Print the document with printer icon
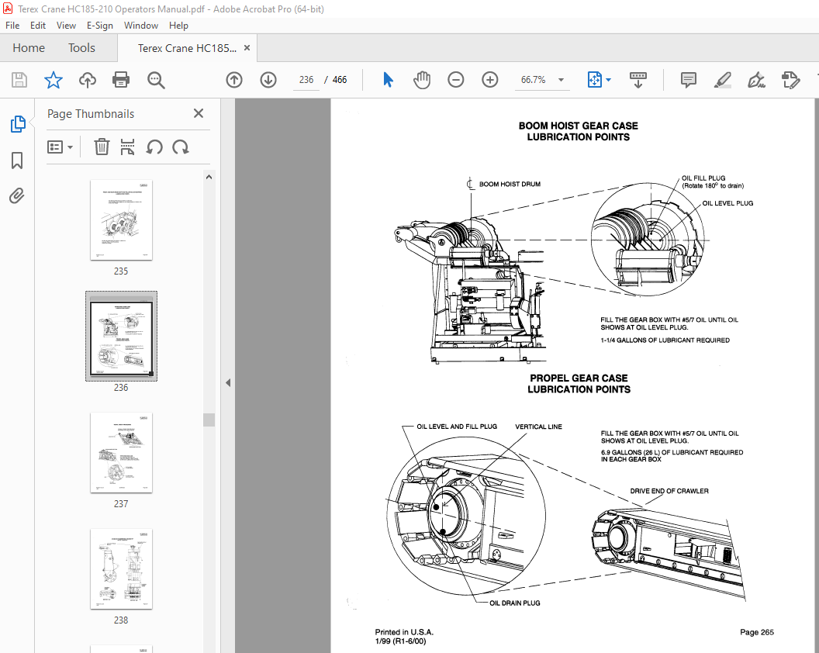This screenshot has width=819, height=653. (121, 80)
